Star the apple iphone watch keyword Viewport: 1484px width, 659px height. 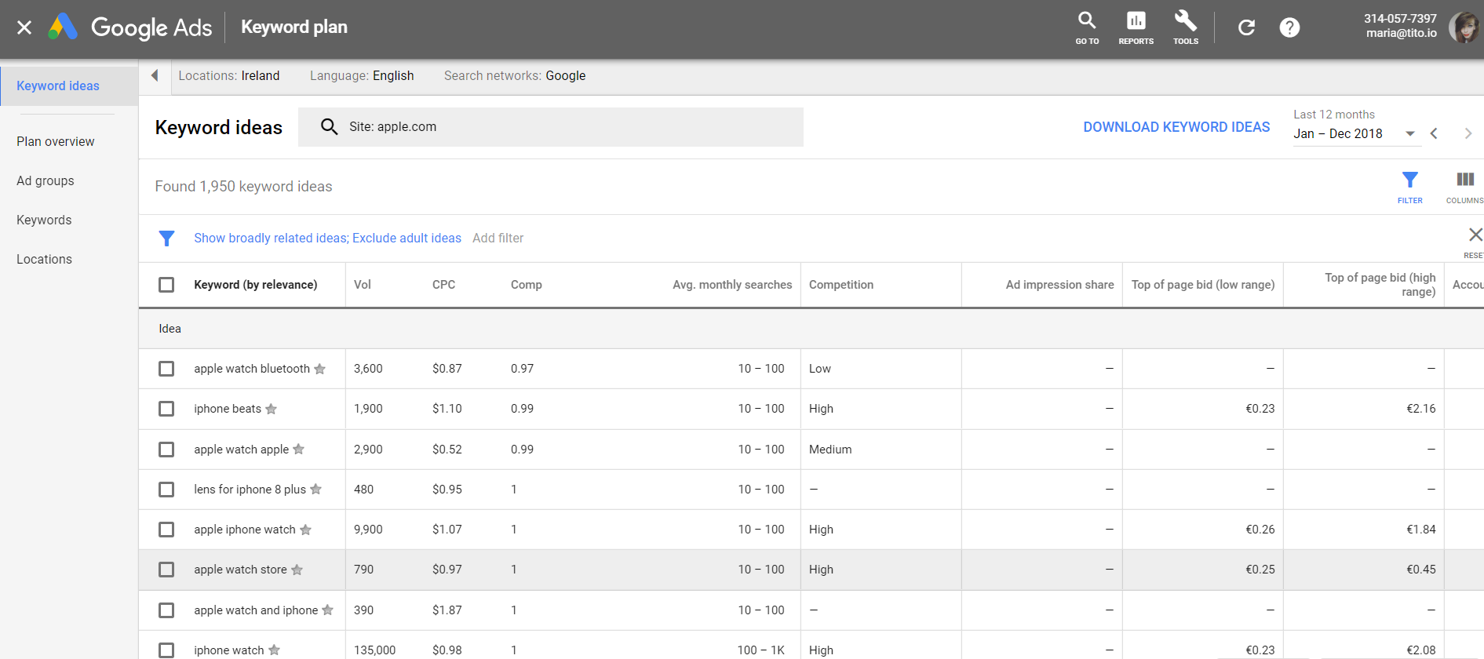click(x=305, y=530)
